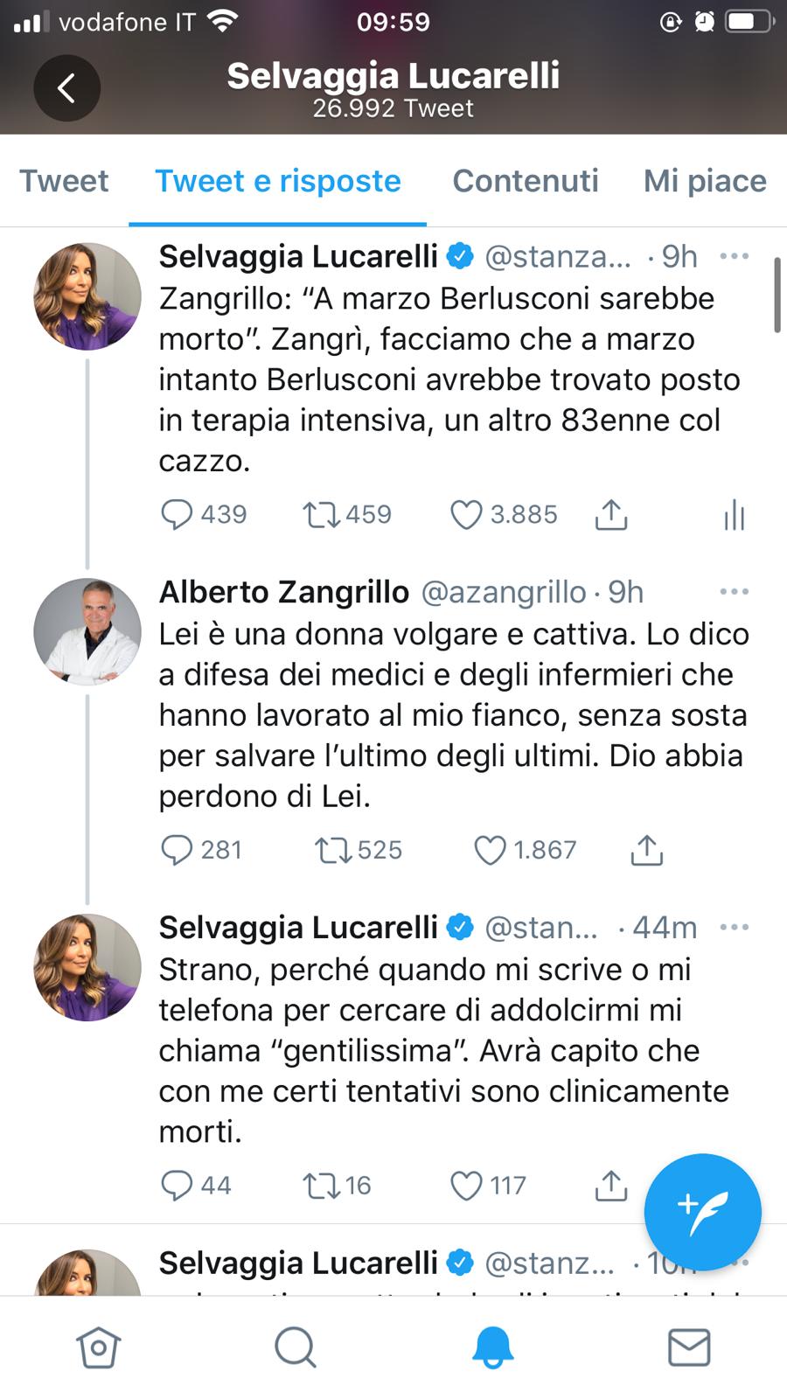Open the Notifications bell icon

492,1347
